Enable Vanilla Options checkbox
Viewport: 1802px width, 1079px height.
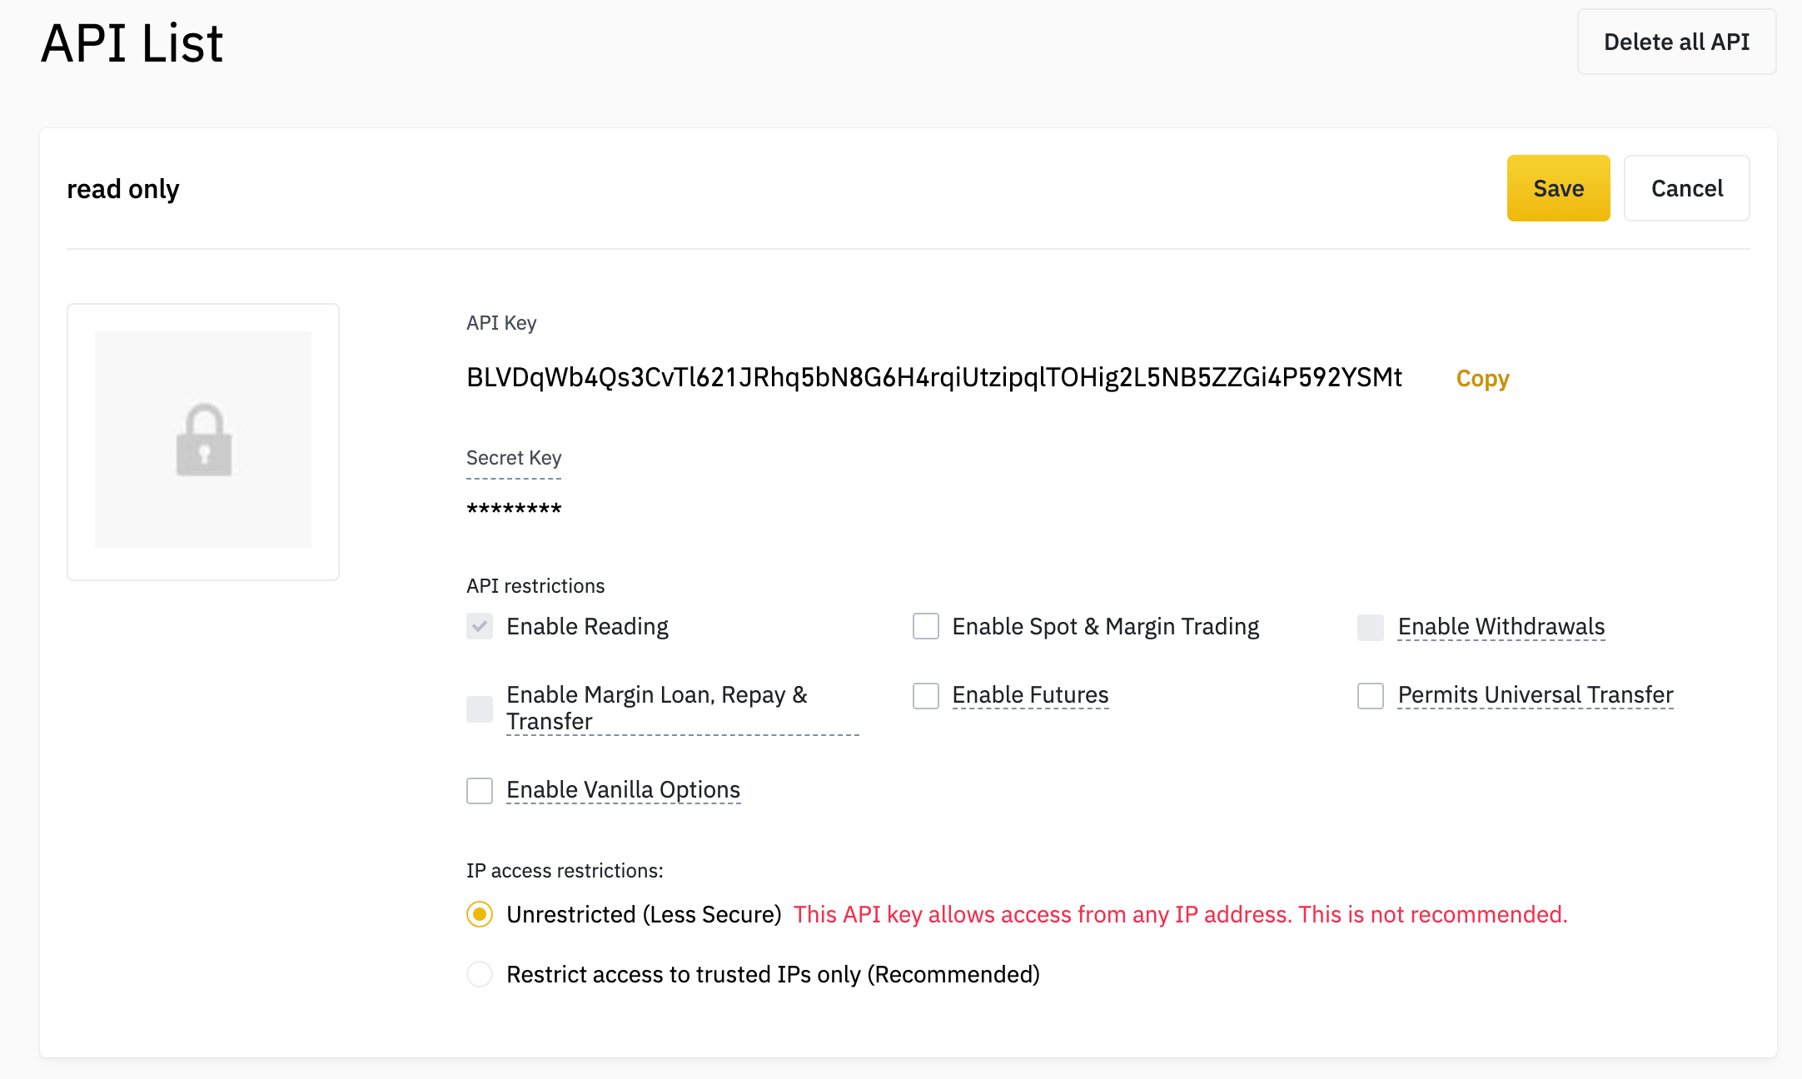pyautogui.click(x=480, y=790)
